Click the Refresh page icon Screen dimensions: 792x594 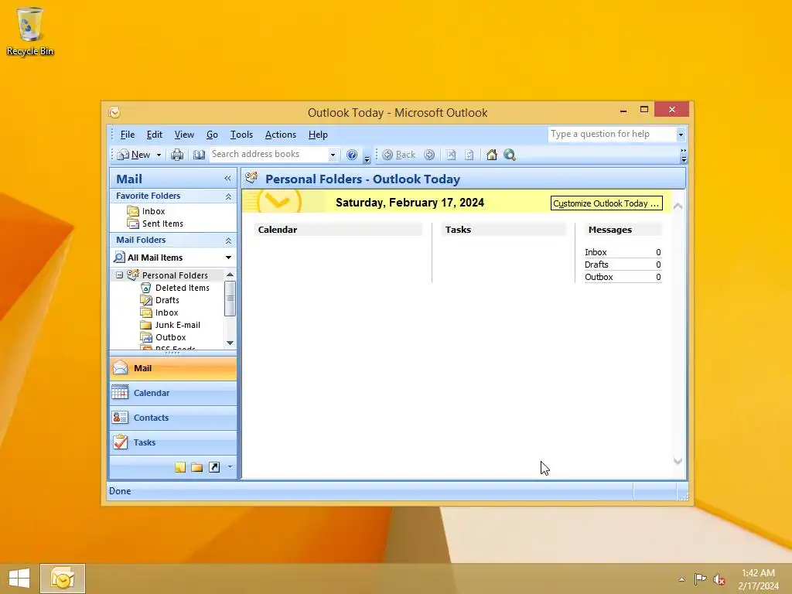pyautogui.click(x=469, y=155)
